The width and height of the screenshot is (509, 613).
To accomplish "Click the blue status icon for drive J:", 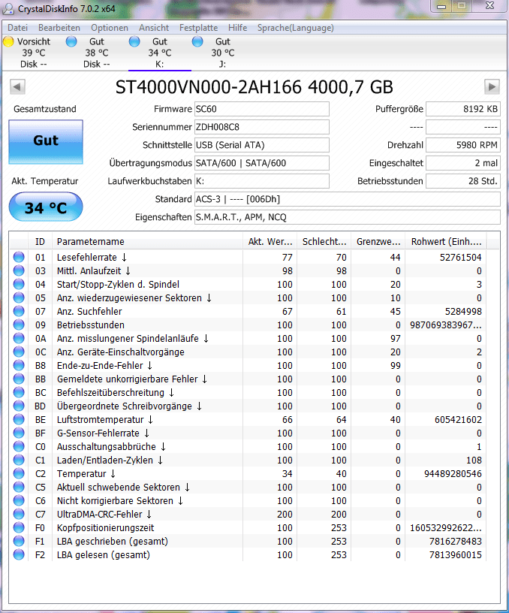I will pyautogui.click(x=197, y=41).
